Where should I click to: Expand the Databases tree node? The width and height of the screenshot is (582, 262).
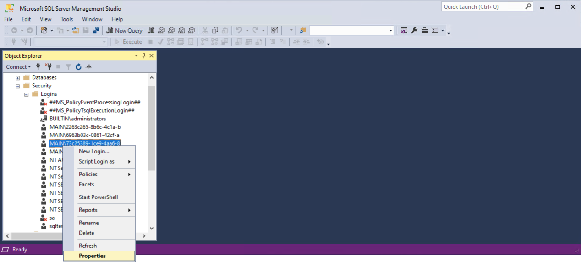tap(18, 78)
